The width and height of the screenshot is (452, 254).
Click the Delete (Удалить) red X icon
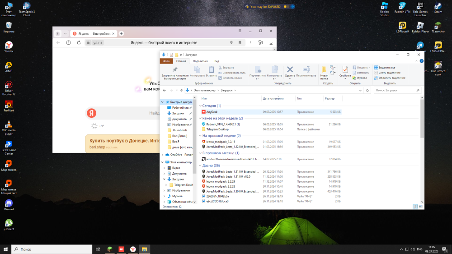click(x=290, y=69)
